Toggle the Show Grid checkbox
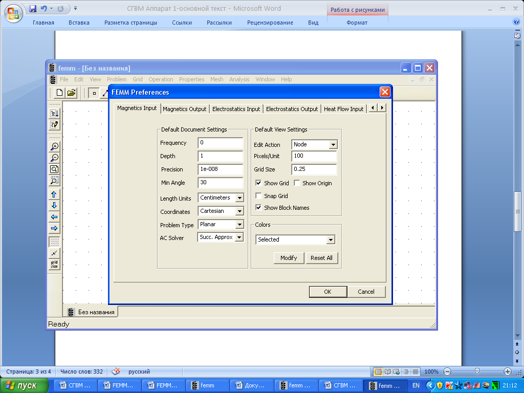Viewport: 524px width, 393px height. point(258,183)
